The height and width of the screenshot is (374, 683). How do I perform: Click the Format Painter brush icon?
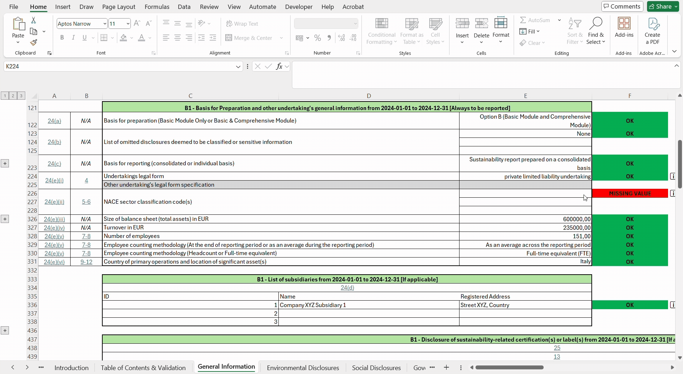34,43
